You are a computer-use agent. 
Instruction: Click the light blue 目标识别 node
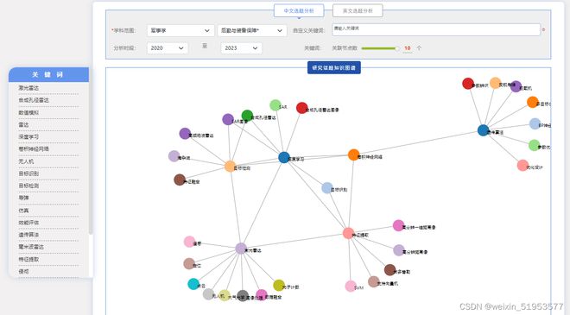coord(327,188)
